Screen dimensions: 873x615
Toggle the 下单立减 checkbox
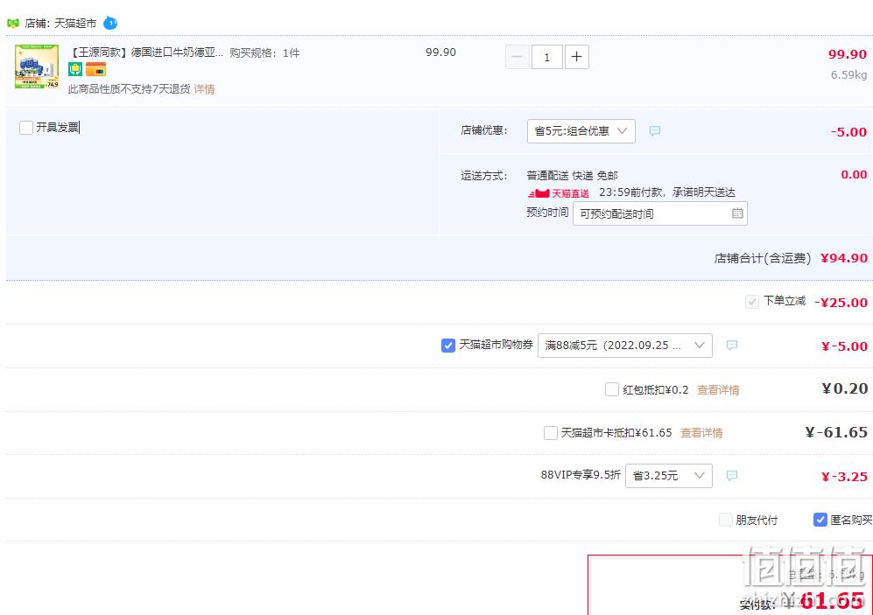pos(751,302)
